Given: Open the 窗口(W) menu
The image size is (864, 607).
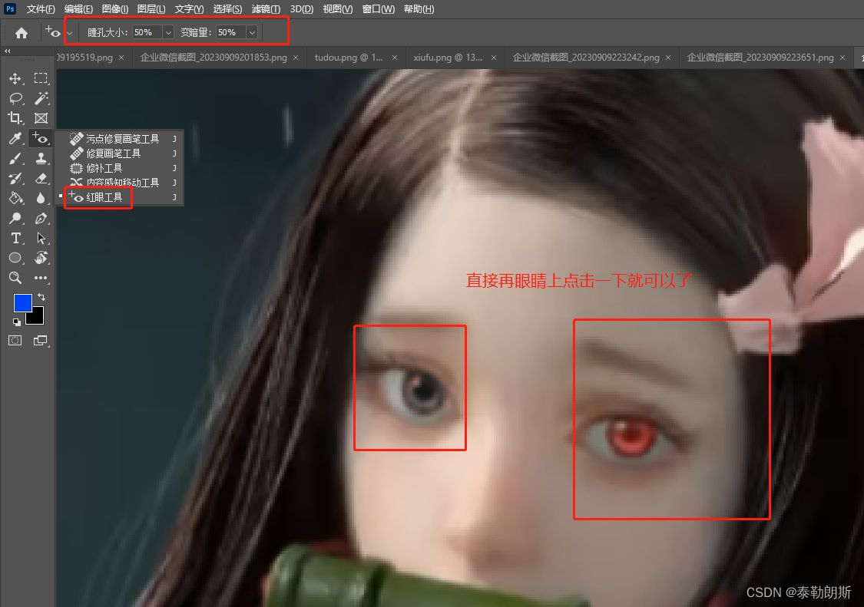Looking at the screenshot, I should click(x=378, y=9).
